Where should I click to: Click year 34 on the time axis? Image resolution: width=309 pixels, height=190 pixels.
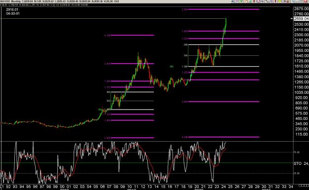[x=291, y=187]
